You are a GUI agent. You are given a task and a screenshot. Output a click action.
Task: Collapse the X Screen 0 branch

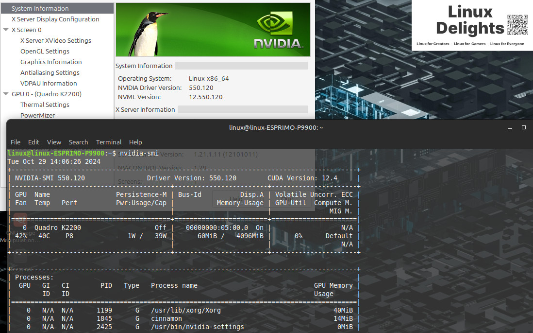[x=5, y=30]
